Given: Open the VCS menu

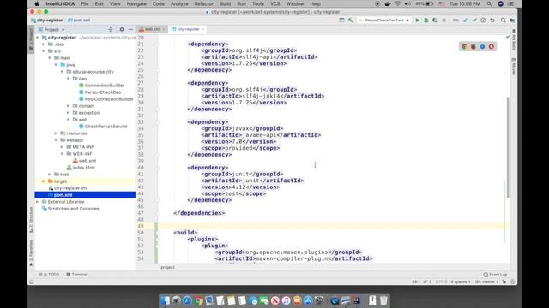Looking at the screenshot, I should tap(275, 3).
